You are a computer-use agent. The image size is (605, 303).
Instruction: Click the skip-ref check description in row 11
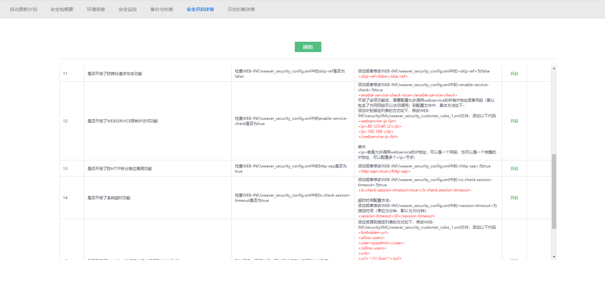[x=290, y=74]
